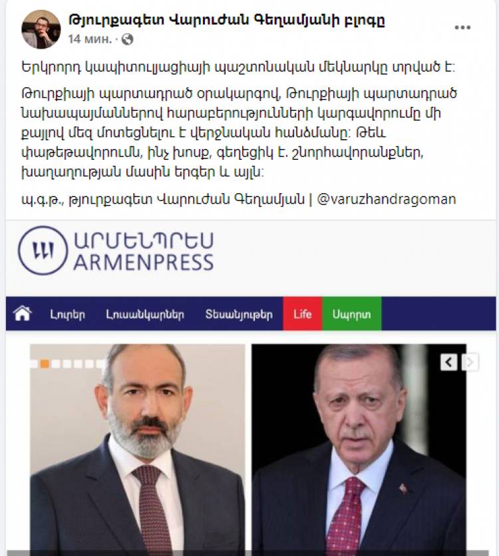Click the 14 мин. post timestamp
This screenshot has width=499, height=556.
[90, 39]
